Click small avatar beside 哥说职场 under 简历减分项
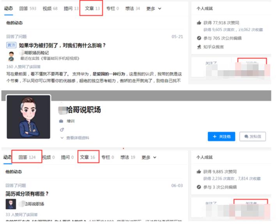280x224 pixels. 11,204
